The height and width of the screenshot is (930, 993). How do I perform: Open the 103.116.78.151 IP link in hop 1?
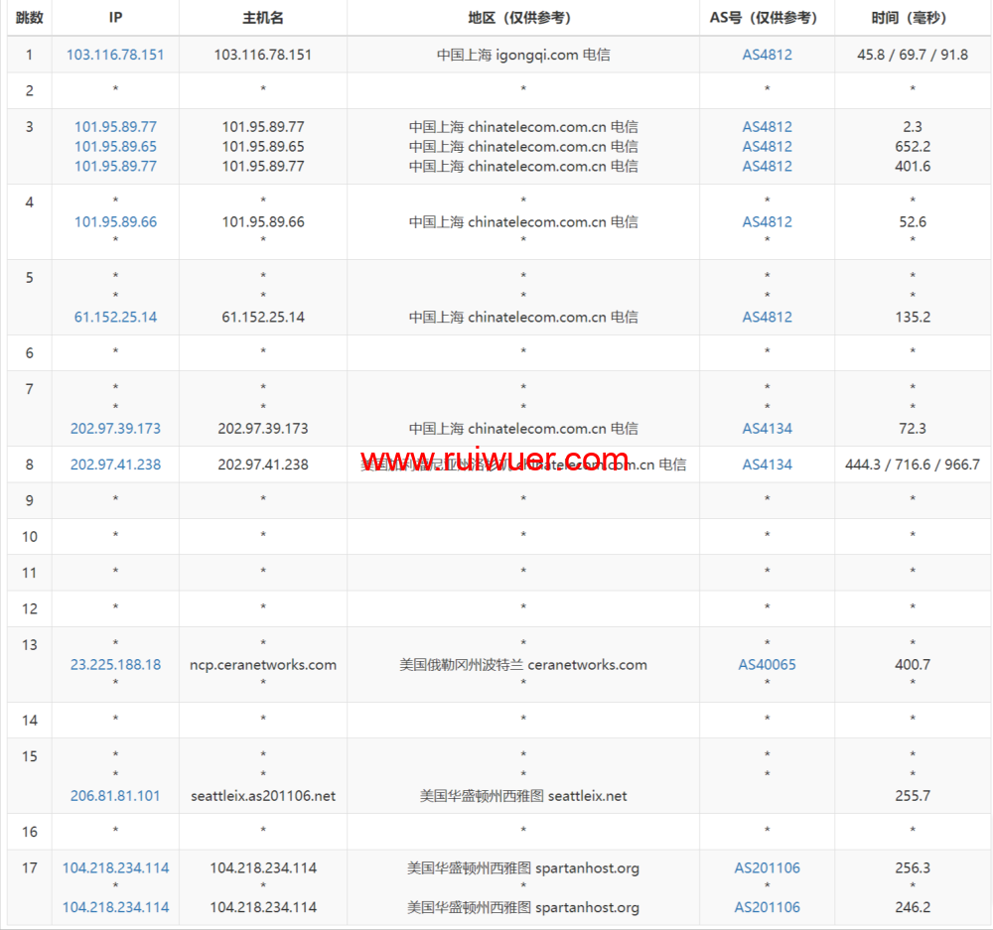click(x=115, y=55)
